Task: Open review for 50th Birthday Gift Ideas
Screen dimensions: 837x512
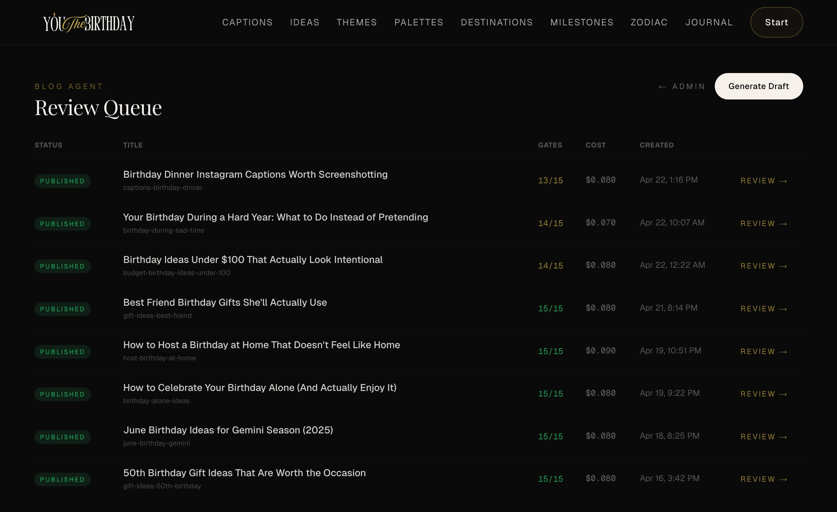Action: (x=764, y=479)
